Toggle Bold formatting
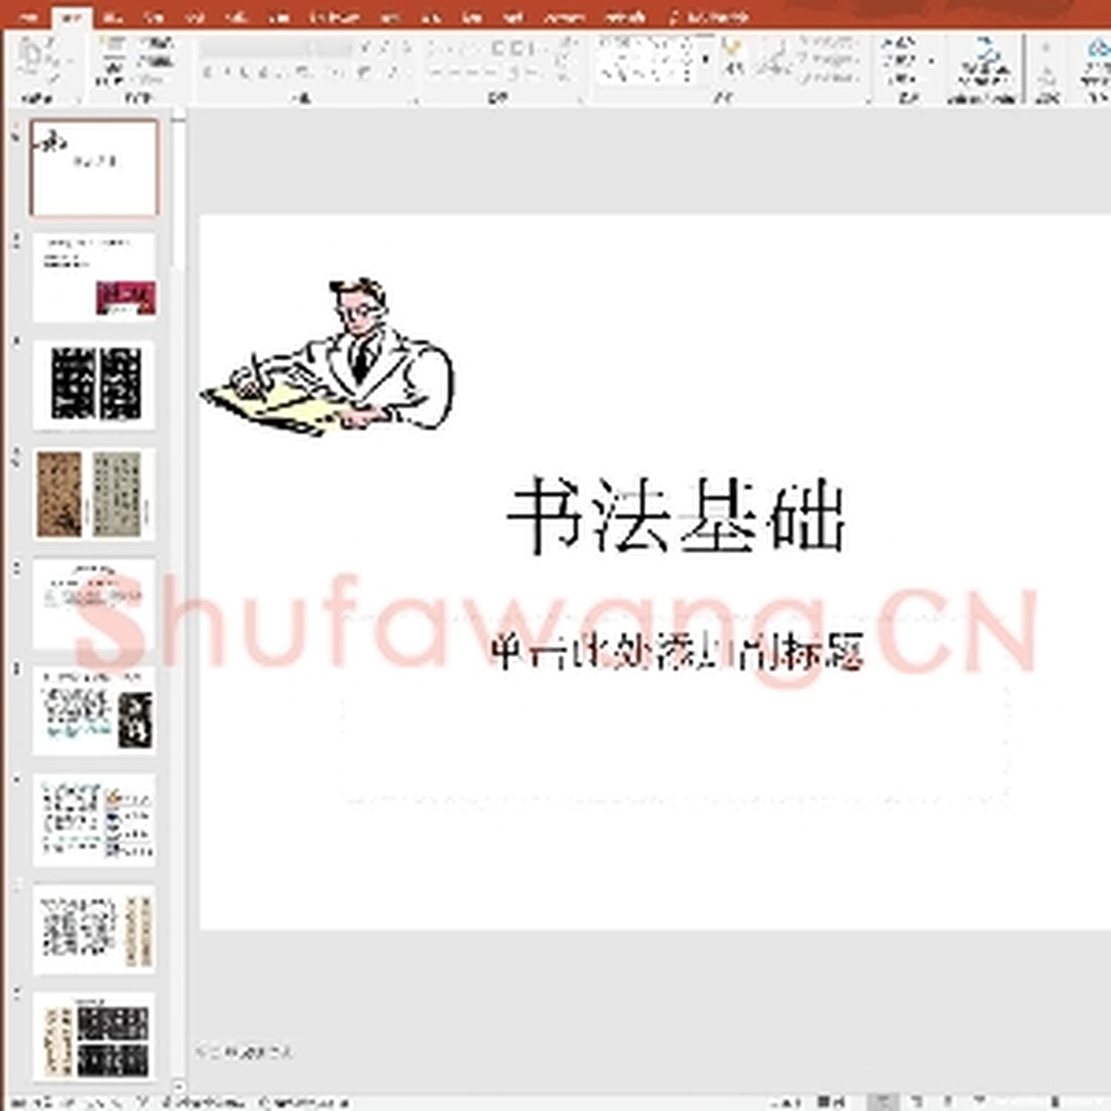1111x1111 pixels. [207, 72]
